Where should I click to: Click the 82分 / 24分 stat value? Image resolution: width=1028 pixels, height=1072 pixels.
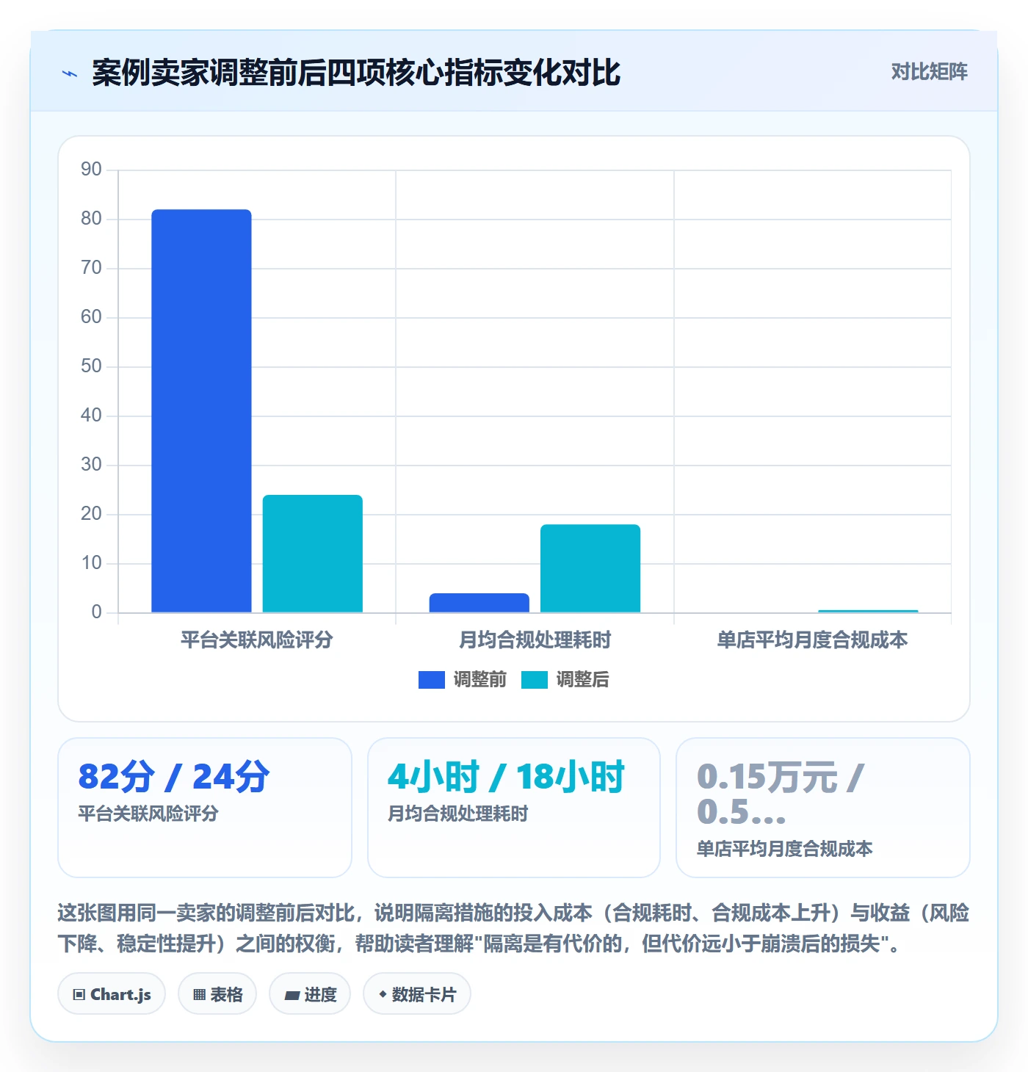pyautogui.click(x=174, y=777)
